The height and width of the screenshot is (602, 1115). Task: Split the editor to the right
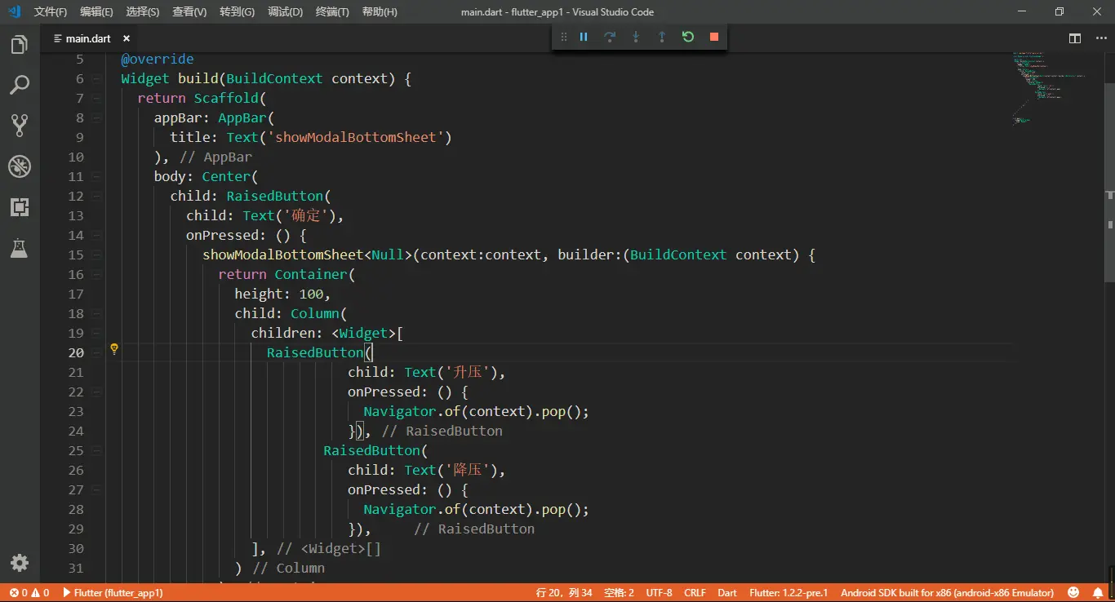point(1075,38)
